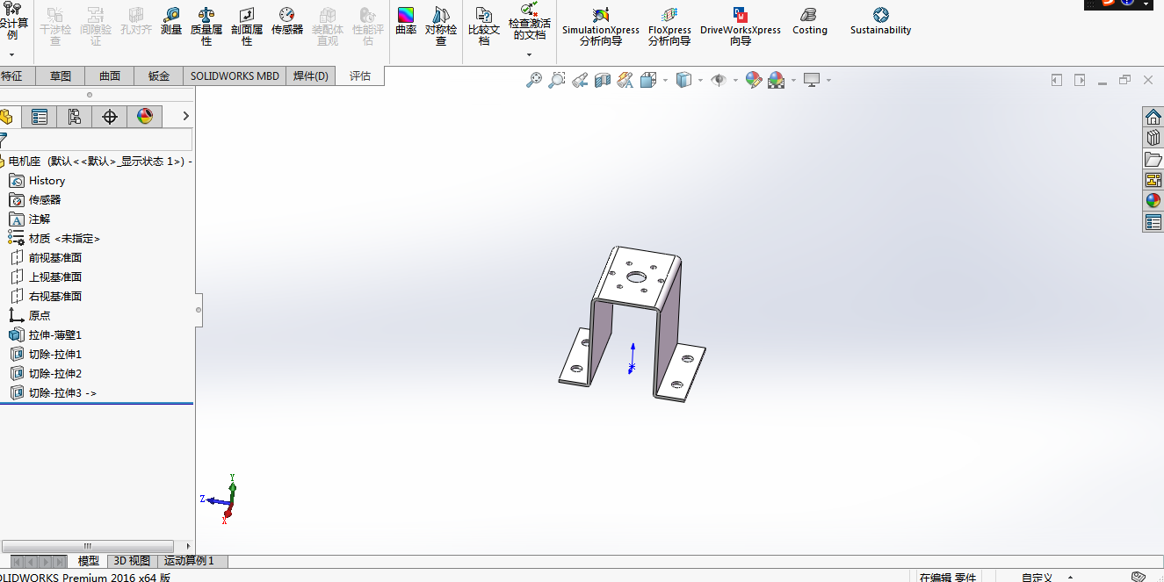Viewport: 1164px width, 582px height.
Task: Toggle Hide/Show Items eye icon
Action: pos(719,81)
